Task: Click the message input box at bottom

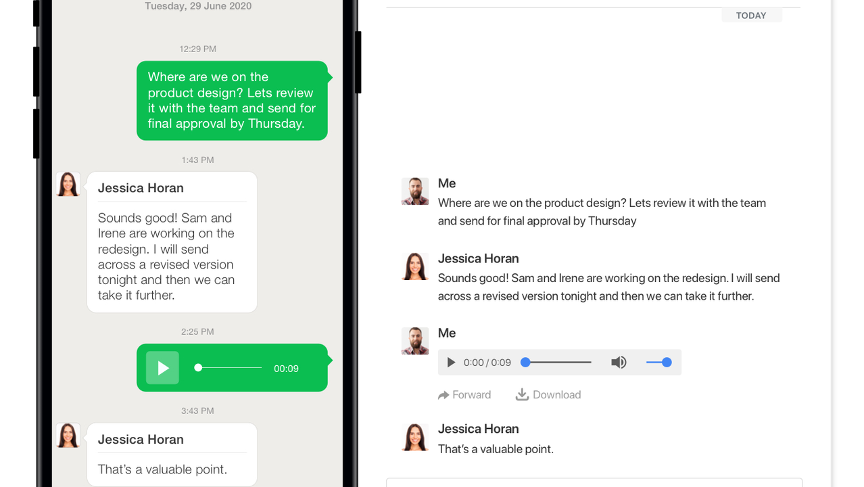Action: click(x=594, y=482)
